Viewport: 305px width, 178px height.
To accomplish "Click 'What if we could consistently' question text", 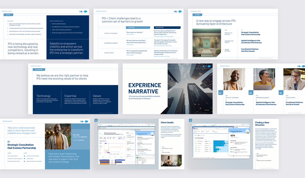I will [22, 130].
